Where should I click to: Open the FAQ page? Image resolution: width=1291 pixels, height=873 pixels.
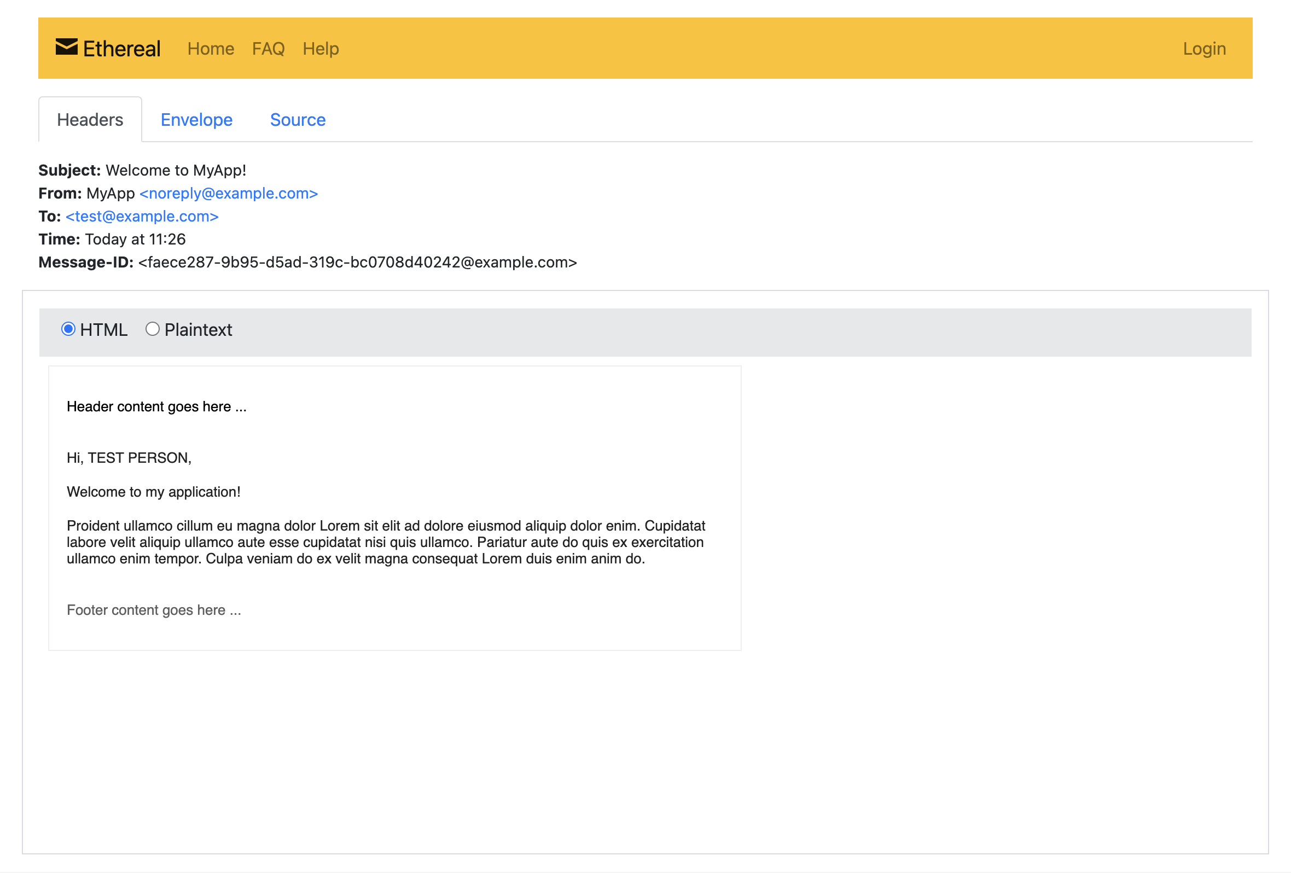pyautogui.click(x=268, y=48)
